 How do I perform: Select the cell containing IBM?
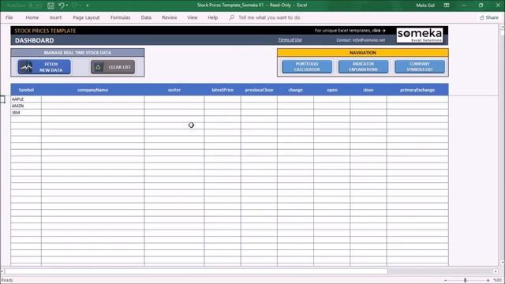tap(26, 113)
